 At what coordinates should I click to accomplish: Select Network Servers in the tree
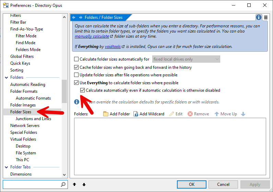25,126
